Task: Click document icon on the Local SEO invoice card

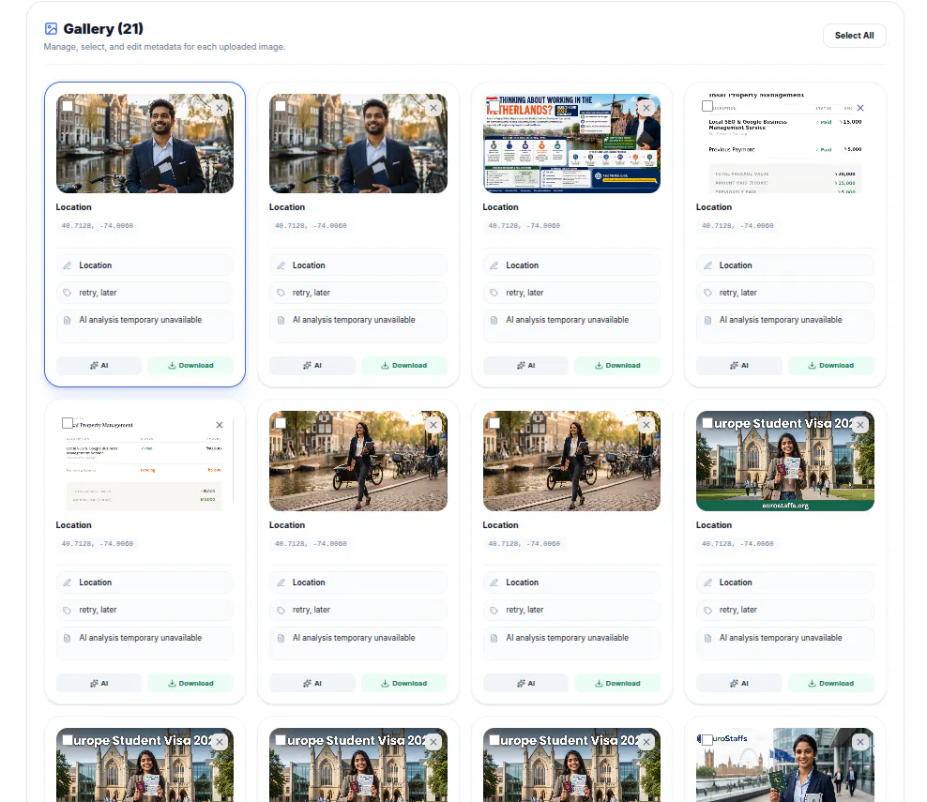Action: 707,320
